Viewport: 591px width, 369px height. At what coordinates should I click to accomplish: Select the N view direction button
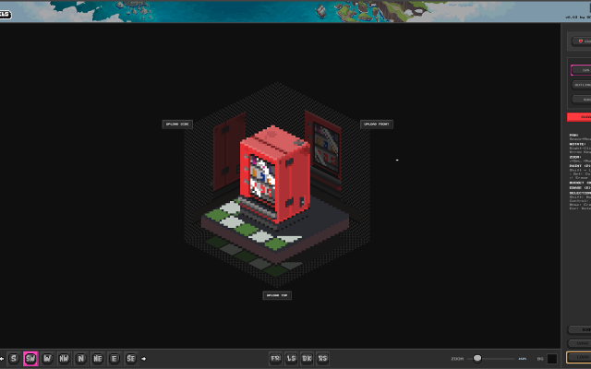80,359
